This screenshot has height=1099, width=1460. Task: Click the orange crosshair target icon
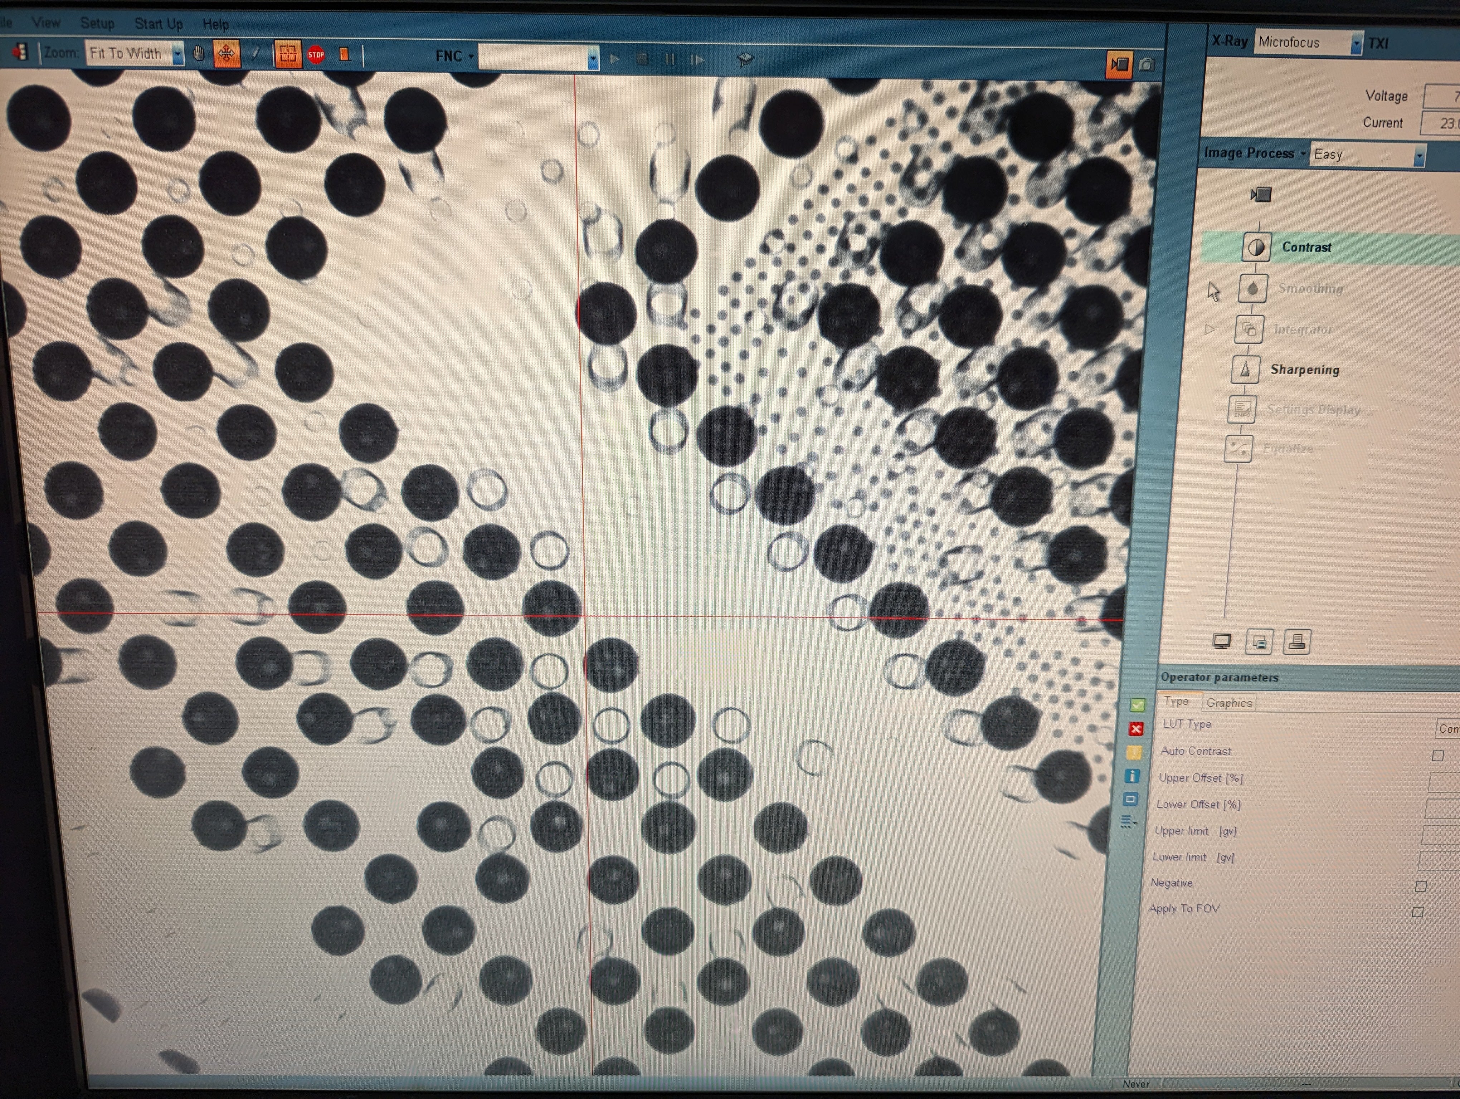click(287, 55)
